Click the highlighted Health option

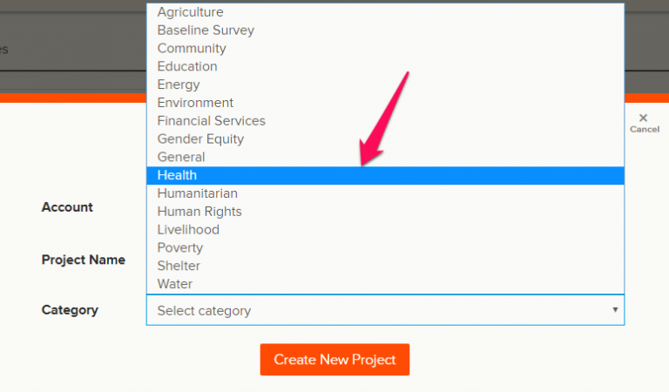coord(177,176)
